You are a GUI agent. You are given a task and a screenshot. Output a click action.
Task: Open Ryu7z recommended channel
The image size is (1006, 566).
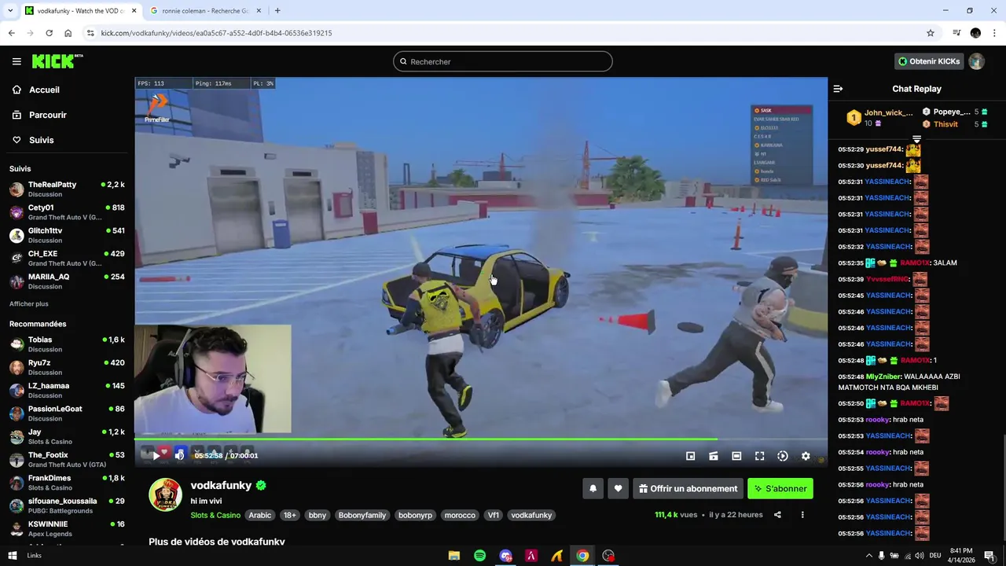[x=67, y=367]
